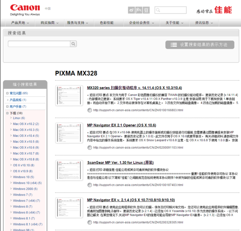Open the 资讯信息 navigation menu
This screenshot has width=241, height=231.
tap(204, 23)
